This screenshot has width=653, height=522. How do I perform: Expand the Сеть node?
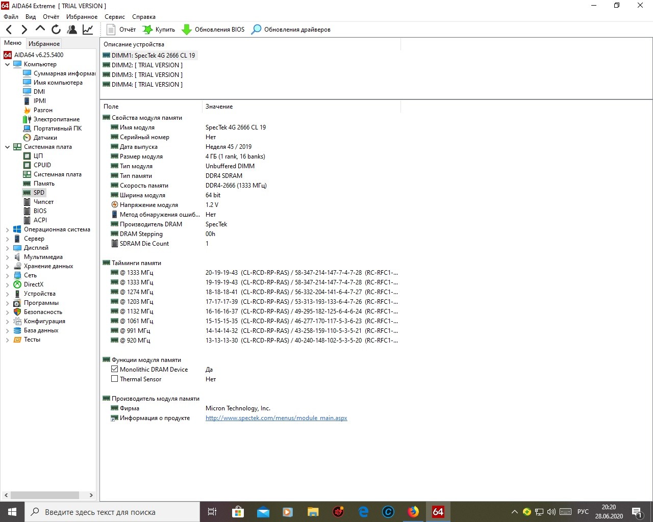pyautogui.click(x=7, y=276)
